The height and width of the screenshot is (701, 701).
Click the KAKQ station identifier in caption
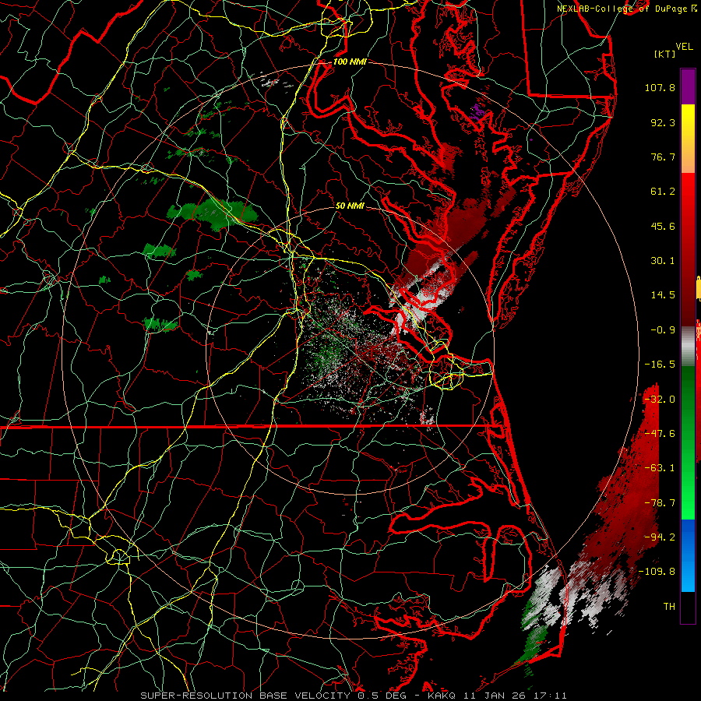442,696
